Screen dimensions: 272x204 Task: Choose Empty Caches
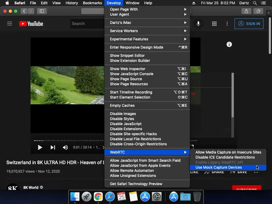(x=147, y=105)
